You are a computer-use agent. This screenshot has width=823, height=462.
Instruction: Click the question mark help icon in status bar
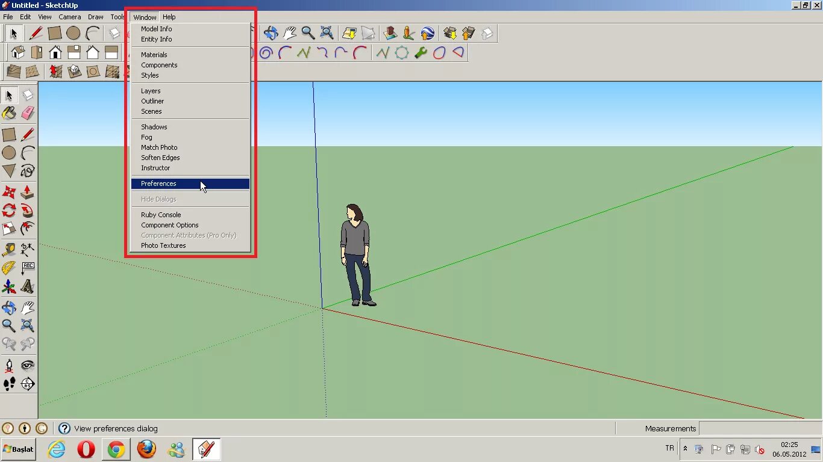click(x=64, y=428)
